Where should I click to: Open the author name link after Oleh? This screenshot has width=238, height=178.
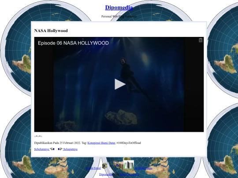coord(129,174)
